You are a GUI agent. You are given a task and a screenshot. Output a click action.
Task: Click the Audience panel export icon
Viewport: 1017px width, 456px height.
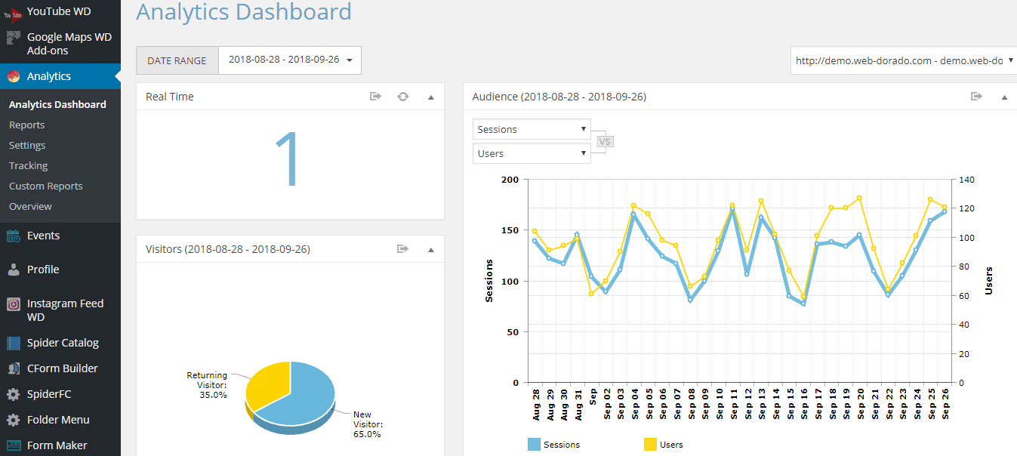(976, 97)
